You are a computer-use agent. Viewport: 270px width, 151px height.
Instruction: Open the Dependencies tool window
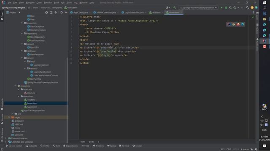70,146
